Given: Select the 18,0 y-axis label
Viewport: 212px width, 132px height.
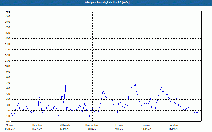Looking at the screenshot, I should (x=7, y=22).
